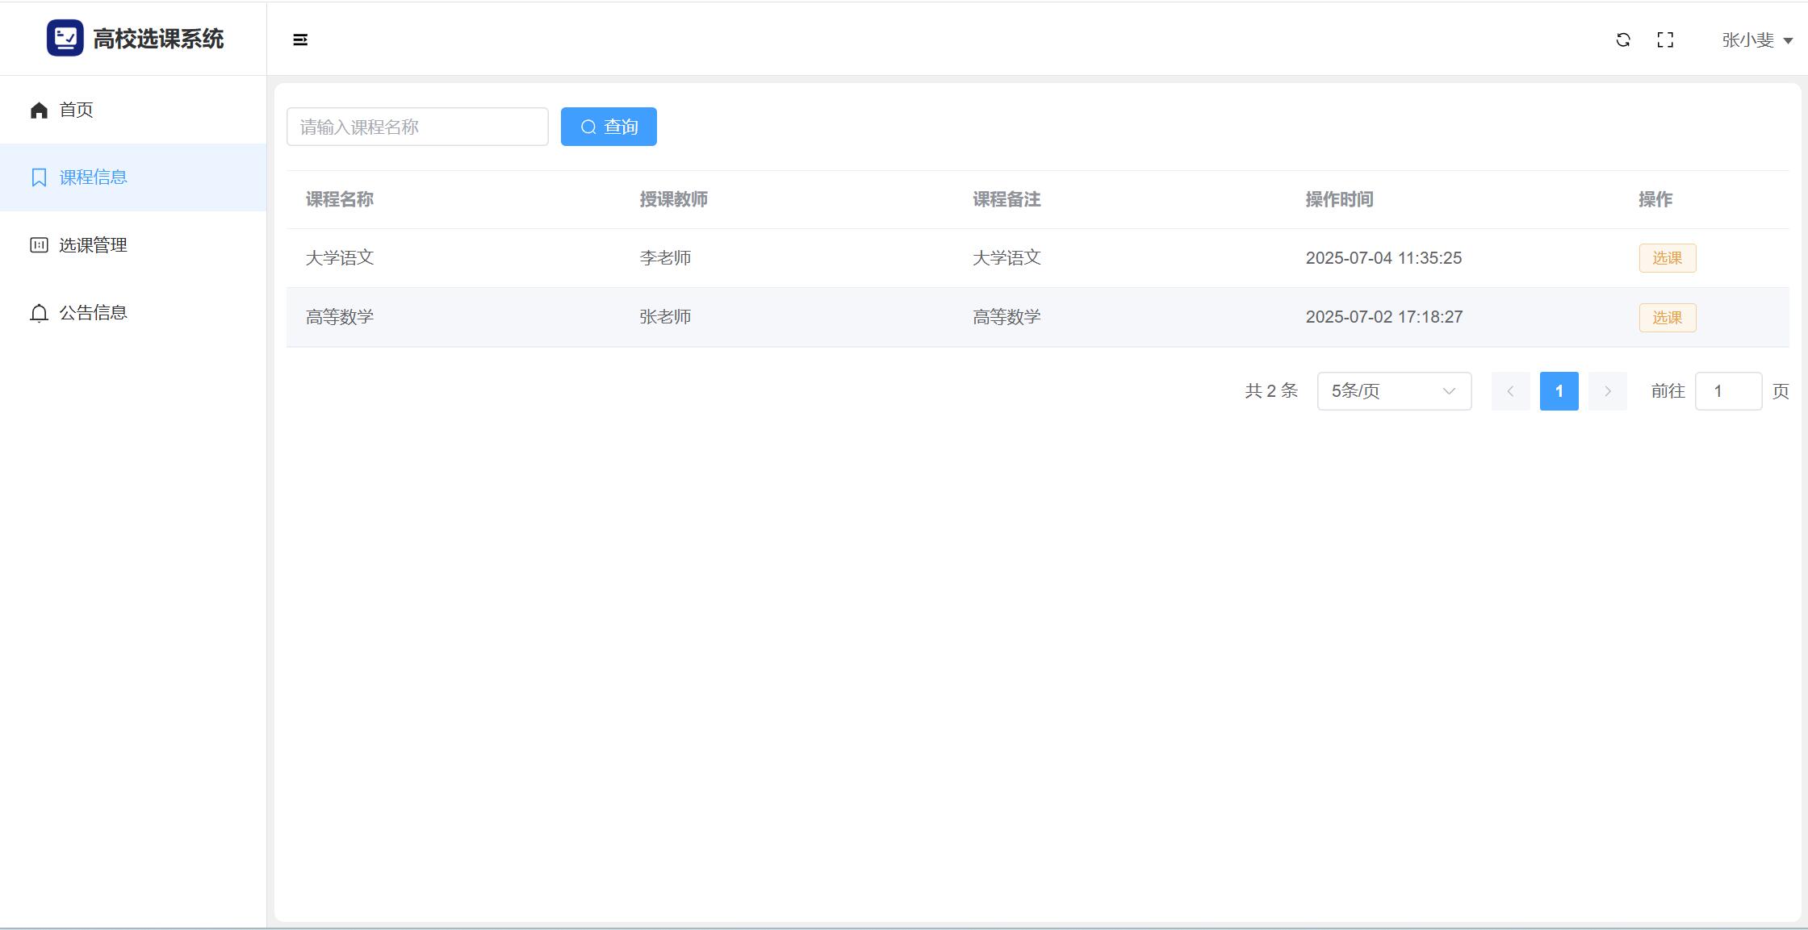Focus the 请输入课程名称 search field
Viewport: 1808px width, 930px height.
pos(417,127)
